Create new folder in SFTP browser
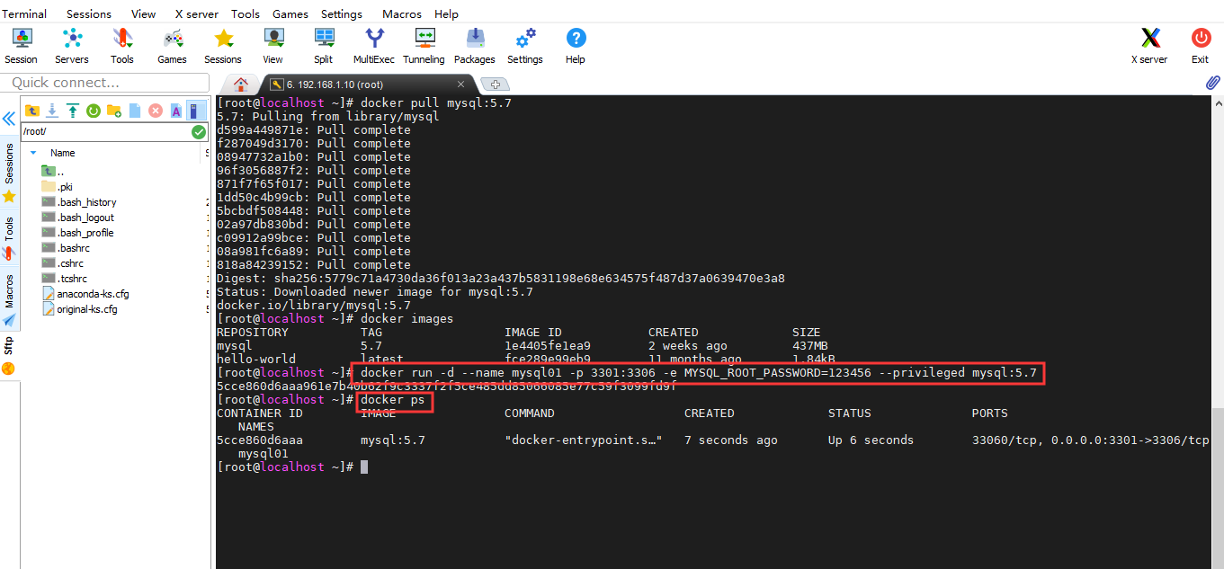 [x=114, y=111]
